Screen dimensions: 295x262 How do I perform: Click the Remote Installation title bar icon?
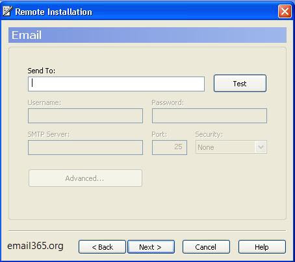7,11
